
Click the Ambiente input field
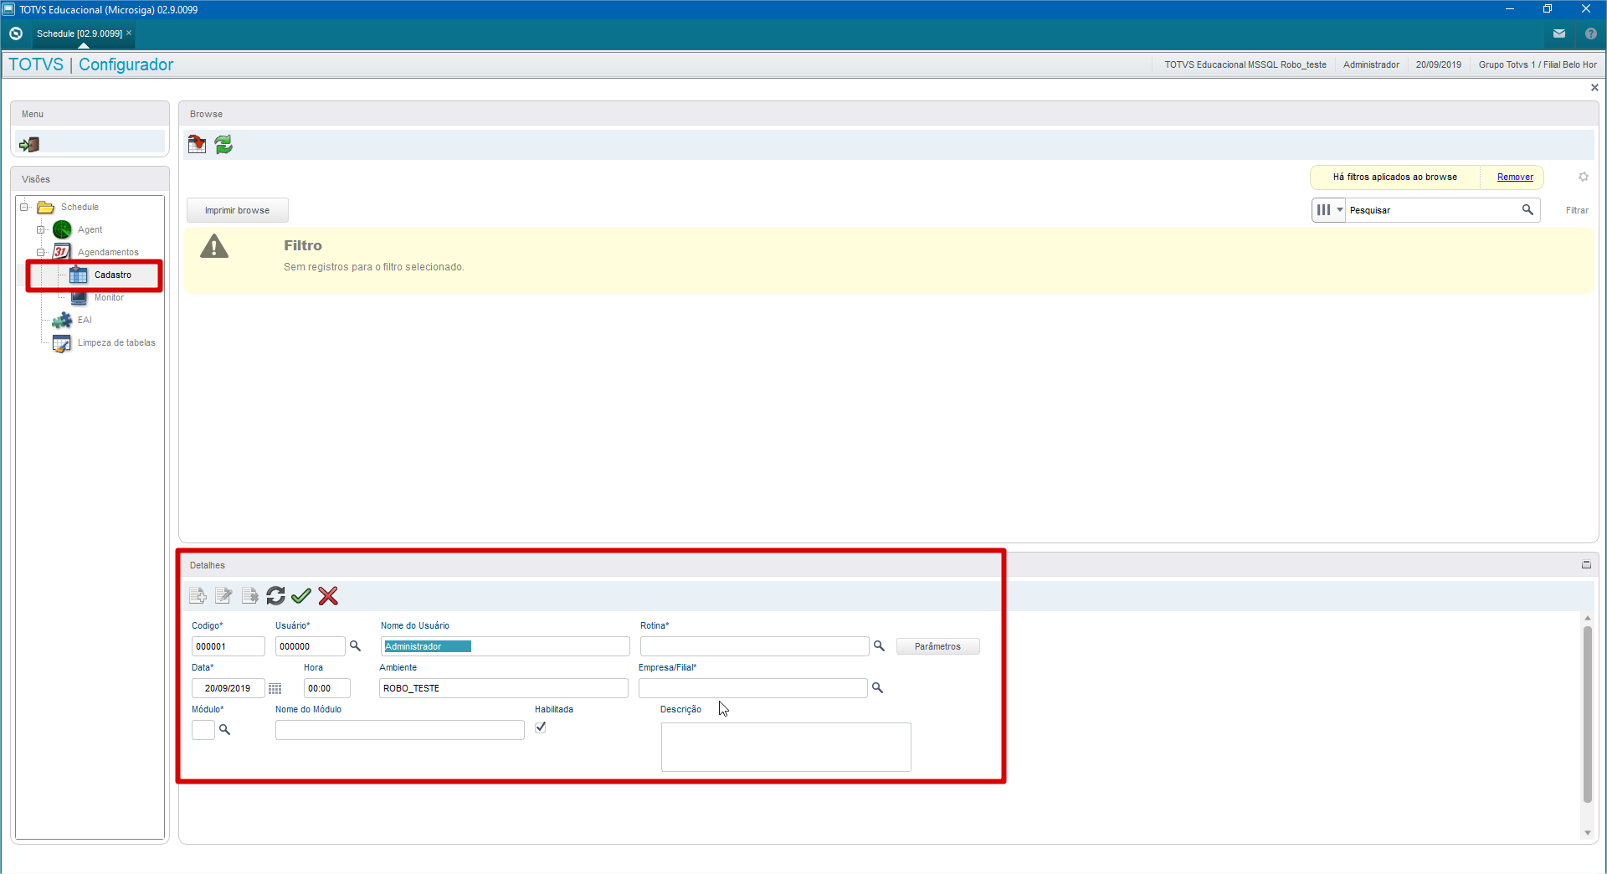[503, 688]
